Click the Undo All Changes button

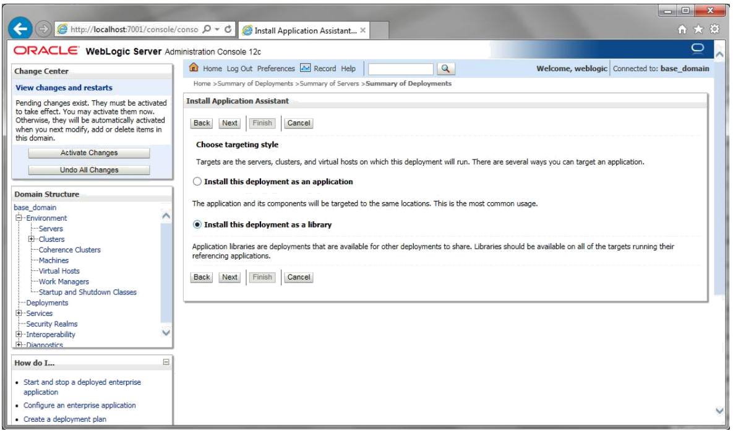[89, 170]
